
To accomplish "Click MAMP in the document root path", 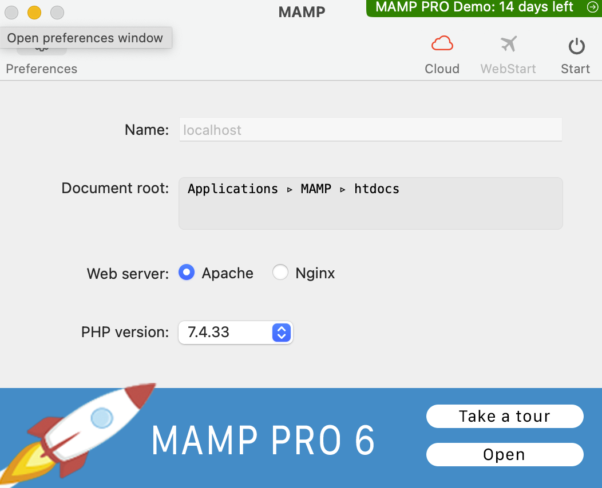I will click(x=315, y=189).
